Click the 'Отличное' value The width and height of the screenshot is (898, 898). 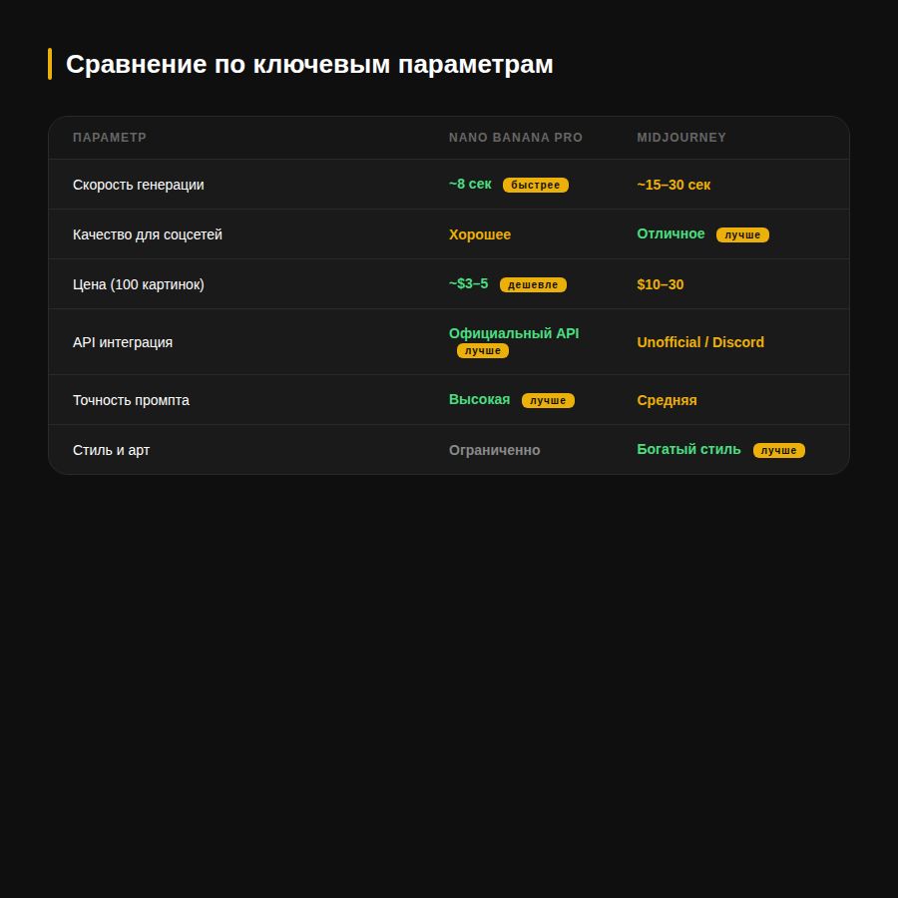(x=671, y=233)
